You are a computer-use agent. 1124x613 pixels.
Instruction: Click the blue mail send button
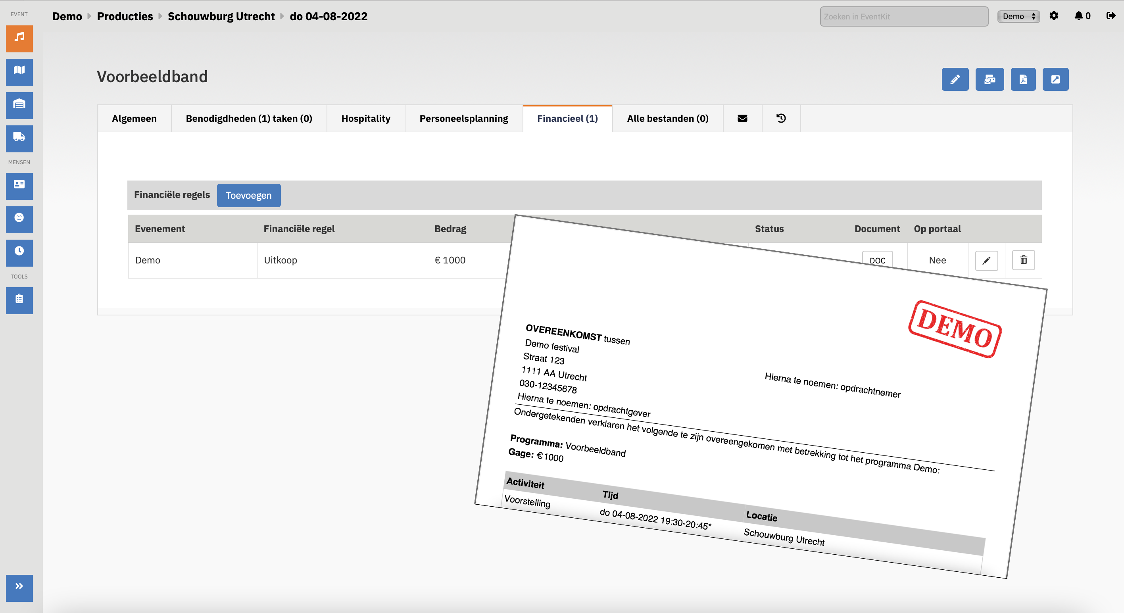click(989, 79)
